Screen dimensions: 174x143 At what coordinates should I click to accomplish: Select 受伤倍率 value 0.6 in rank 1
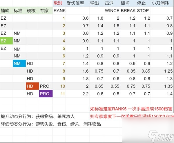click(x=77, y=18)
